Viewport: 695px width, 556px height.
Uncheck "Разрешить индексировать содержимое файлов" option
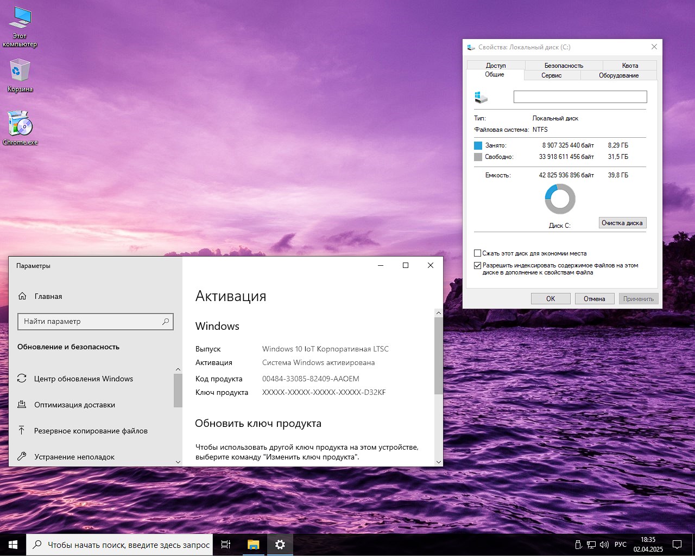point(478,266)
